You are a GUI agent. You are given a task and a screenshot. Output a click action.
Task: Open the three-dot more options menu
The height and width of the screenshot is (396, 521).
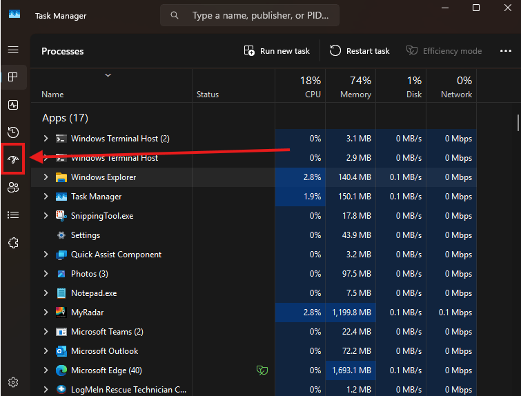tap(506, 51)
